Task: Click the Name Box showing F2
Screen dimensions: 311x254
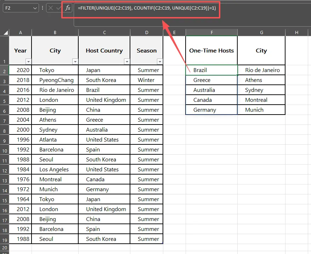Action: 18,7
